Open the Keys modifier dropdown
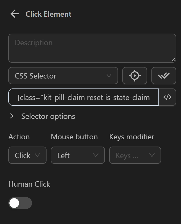 click(x=135, y=155)
